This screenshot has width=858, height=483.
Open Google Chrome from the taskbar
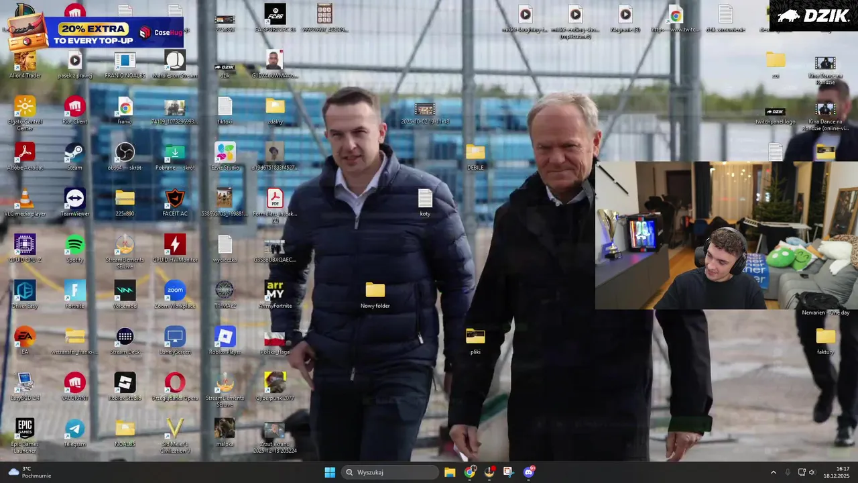[470, 472]
